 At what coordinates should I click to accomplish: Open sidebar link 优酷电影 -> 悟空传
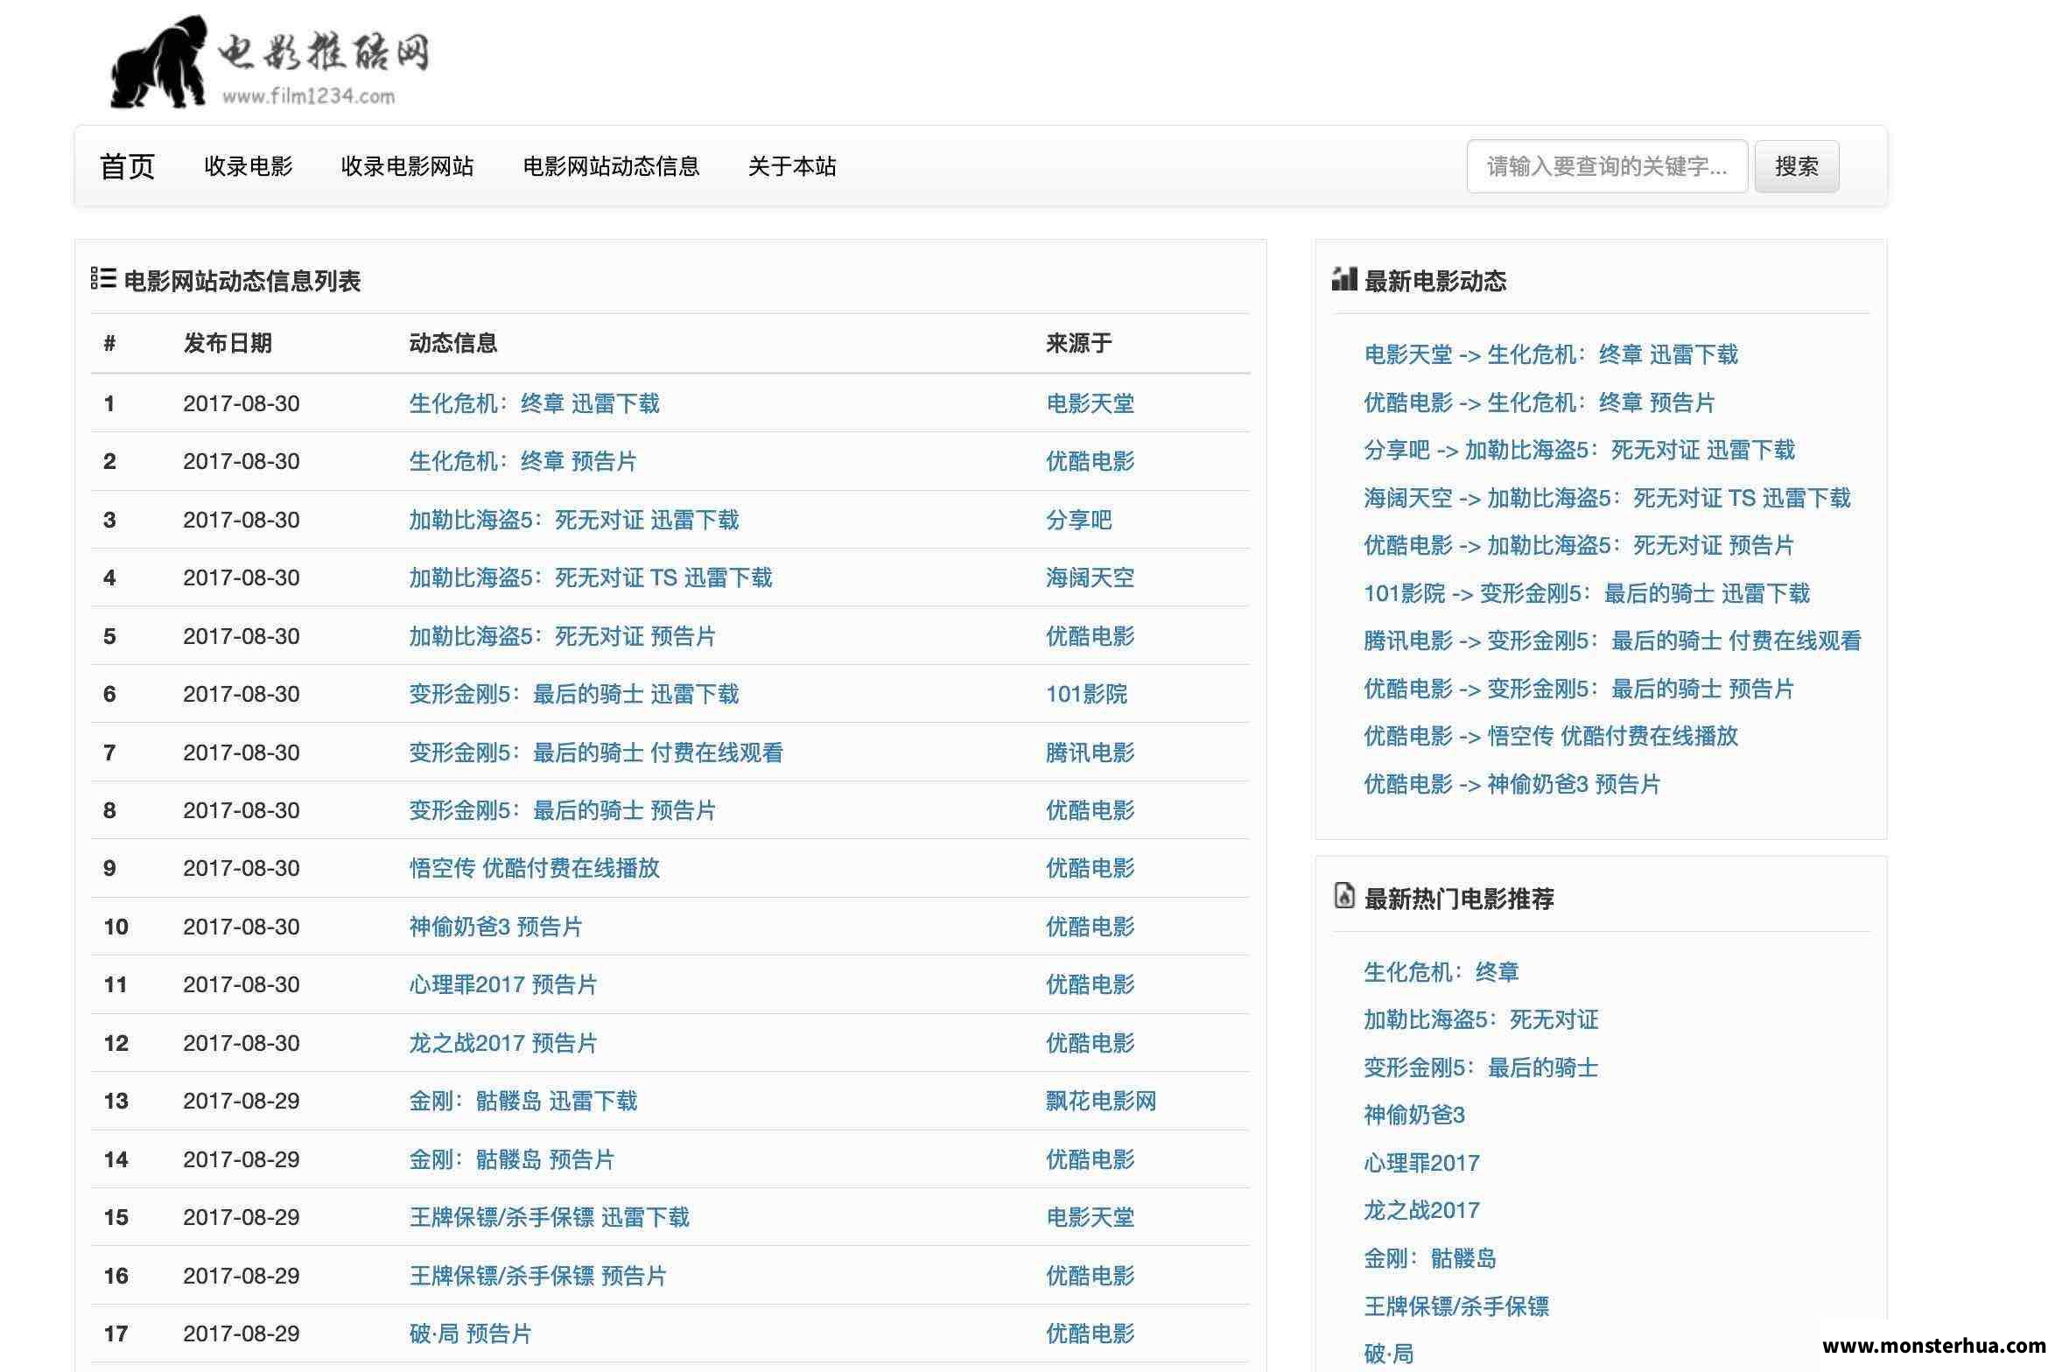1551,736
